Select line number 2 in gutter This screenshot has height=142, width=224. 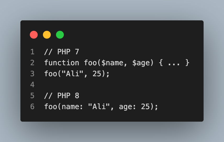click(32, 63)
